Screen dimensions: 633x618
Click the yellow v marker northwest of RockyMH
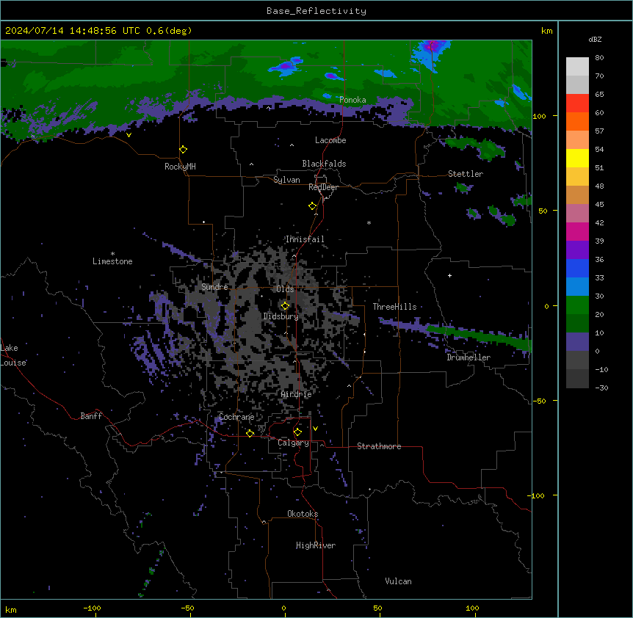[129, 135]
